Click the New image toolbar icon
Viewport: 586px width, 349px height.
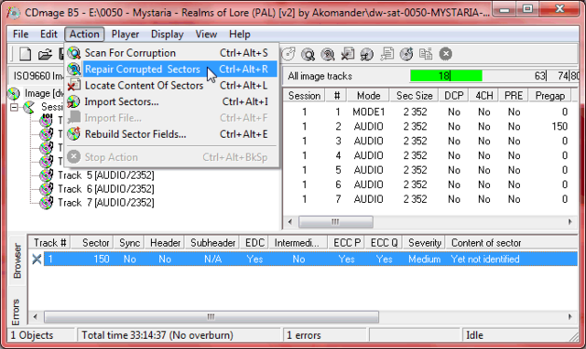[26, 55]
